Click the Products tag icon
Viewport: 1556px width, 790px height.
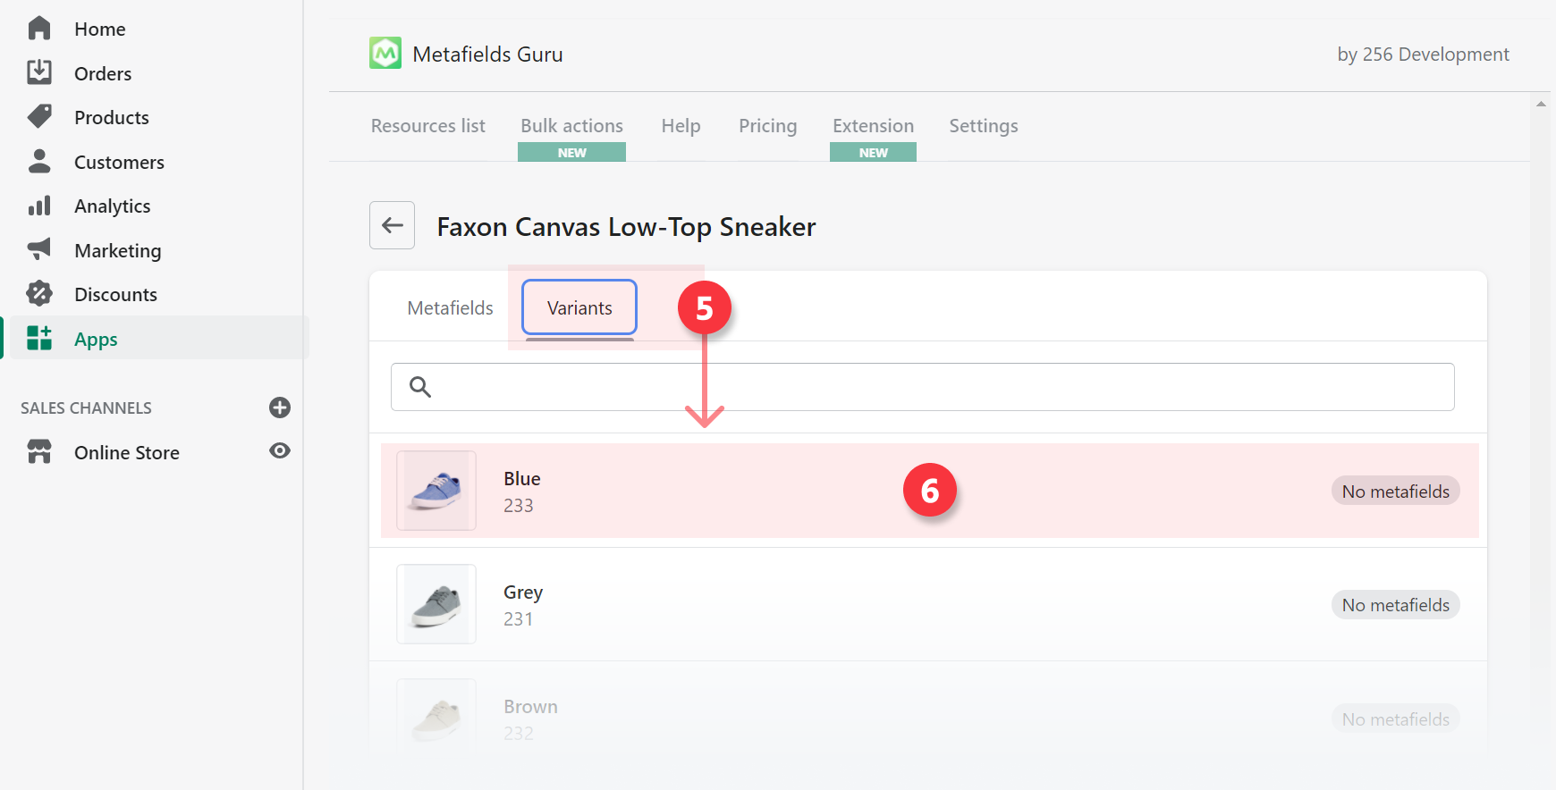pos(39,117)
